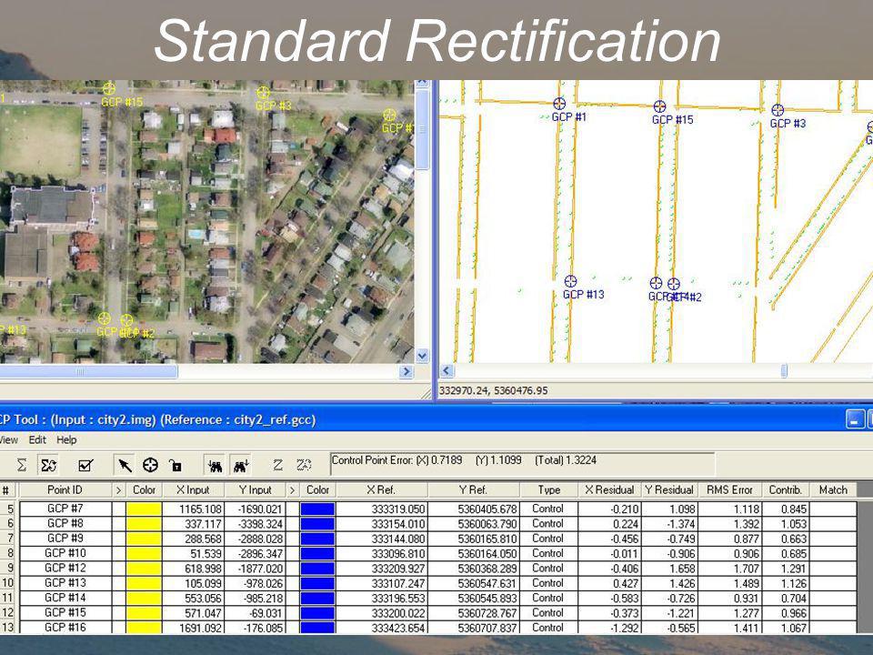Click the Match column header
873x655 pixels.
click(x=833, y=490)
